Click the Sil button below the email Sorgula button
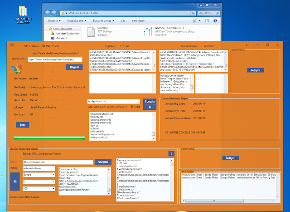 click(x=150, y=107)
